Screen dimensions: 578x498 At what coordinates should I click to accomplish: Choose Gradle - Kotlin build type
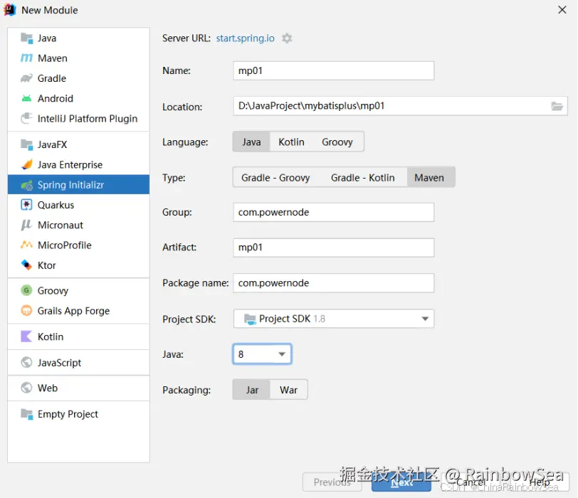tap(363, 178)
